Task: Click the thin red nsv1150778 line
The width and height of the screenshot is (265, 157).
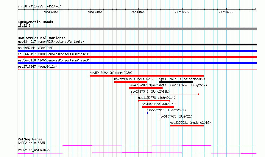Action: (x=154, y=101)
